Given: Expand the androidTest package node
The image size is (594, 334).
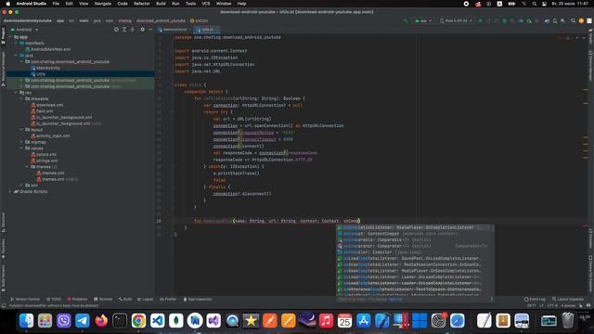Looking at the screenshot, I should point(21,81).
